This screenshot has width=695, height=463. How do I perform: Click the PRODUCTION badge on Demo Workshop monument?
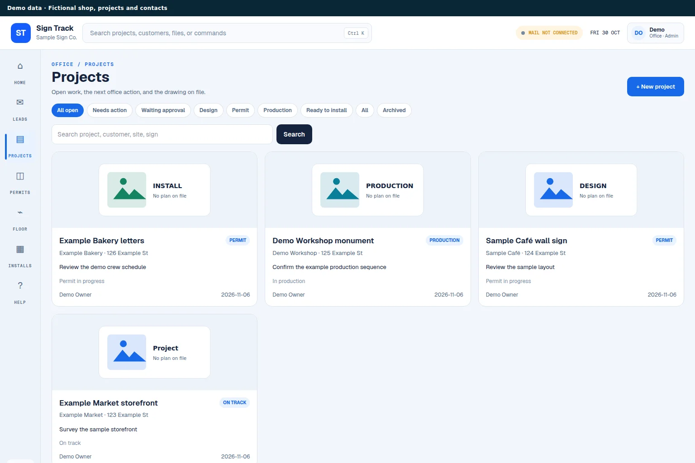[444, 241]
